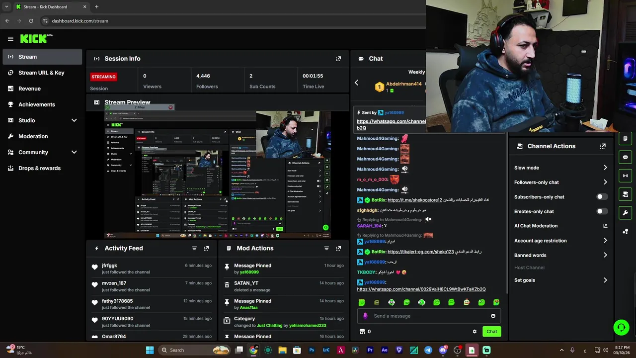The width and height of the screenshot is (636, 358).
Task: Toggle Activity Feed widget in right icon strip
Action: point(625,139)
